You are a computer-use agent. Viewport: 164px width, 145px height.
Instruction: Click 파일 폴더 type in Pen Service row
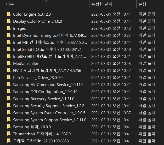pos(147,78)
